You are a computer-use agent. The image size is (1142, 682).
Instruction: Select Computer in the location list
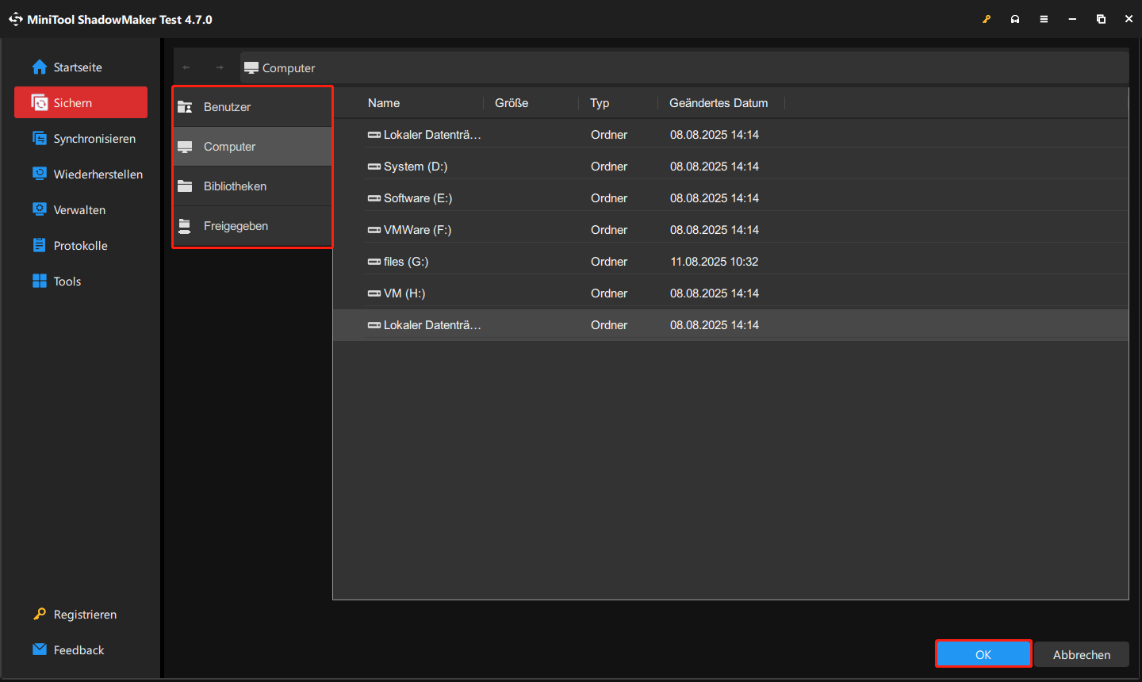coord(252,147)
